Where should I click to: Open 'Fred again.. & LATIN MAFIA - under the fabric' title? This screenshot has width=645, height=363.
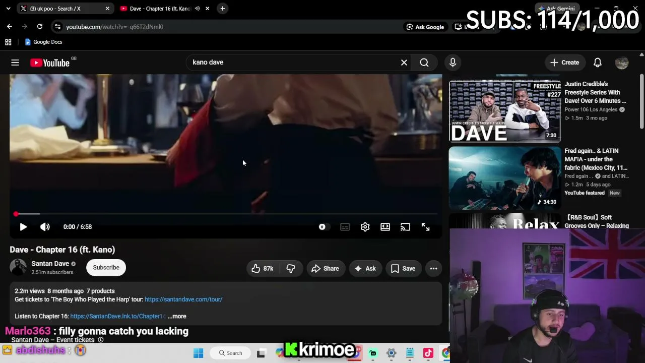click(x=596, y=159)
